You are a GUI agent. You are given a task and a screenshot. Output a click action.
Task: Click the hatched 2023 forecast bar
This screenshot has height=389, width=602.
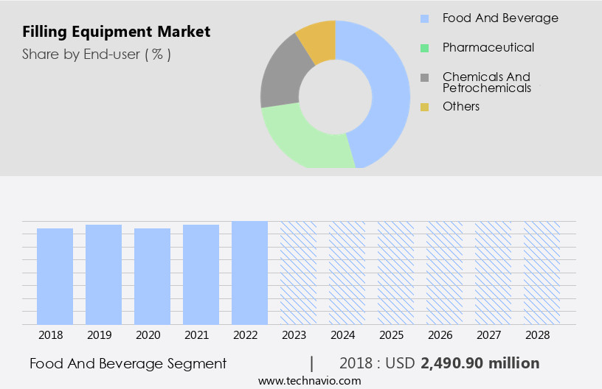298,273
